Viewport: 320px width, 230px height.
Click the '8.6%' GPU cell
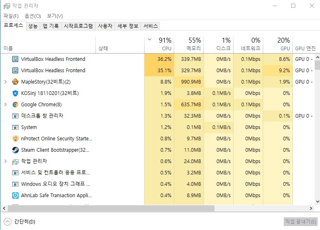coord(278,59)
